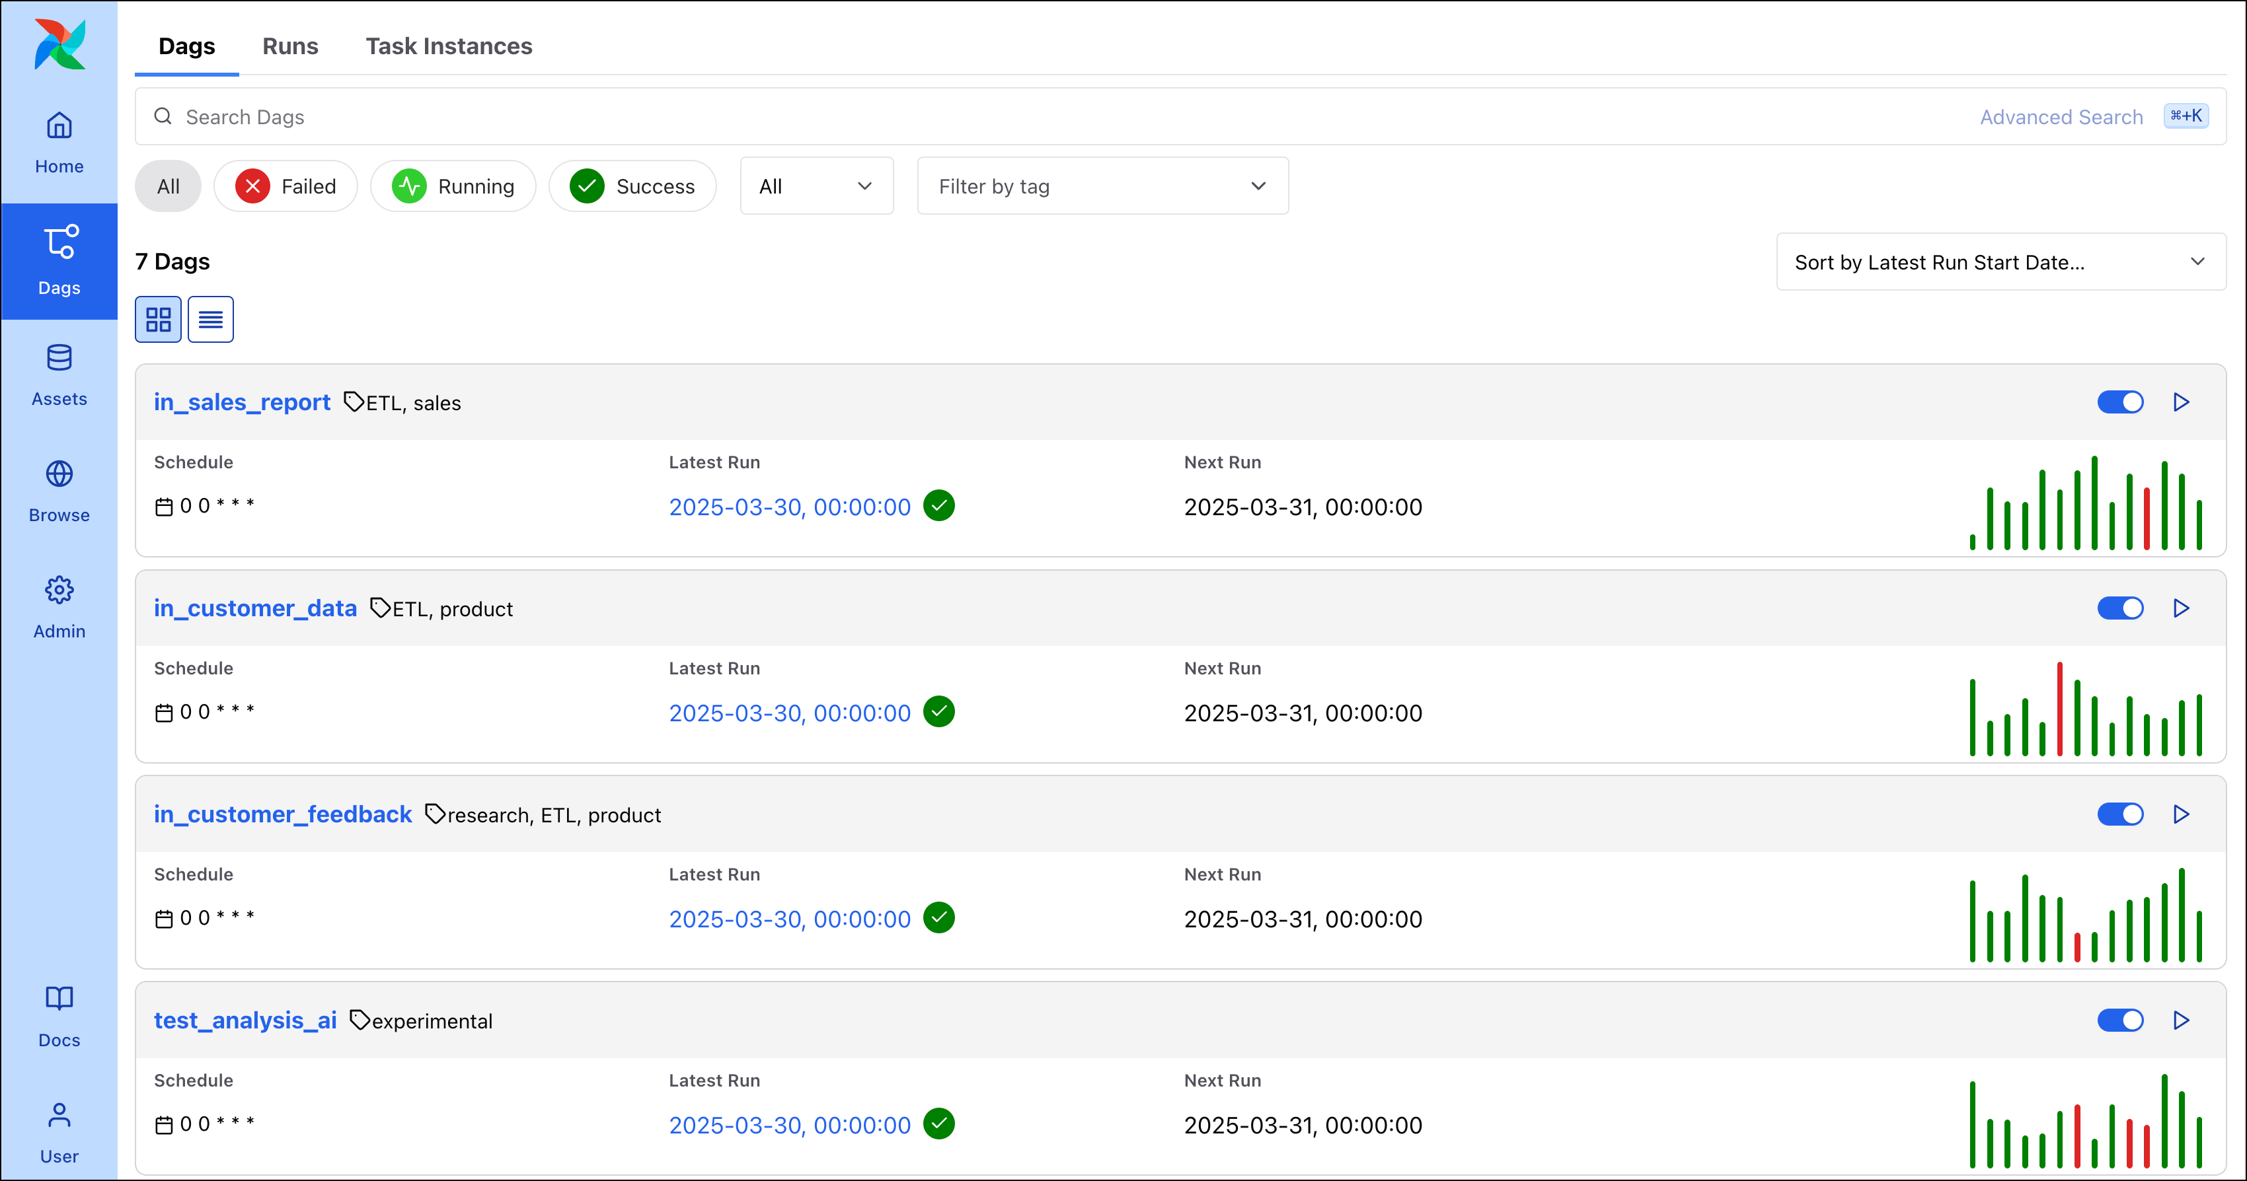Trigger a run of in_sales_report
The height and width of the screenshot is (1181, 2247).
pyautogui.click(x=2181, y=402)
